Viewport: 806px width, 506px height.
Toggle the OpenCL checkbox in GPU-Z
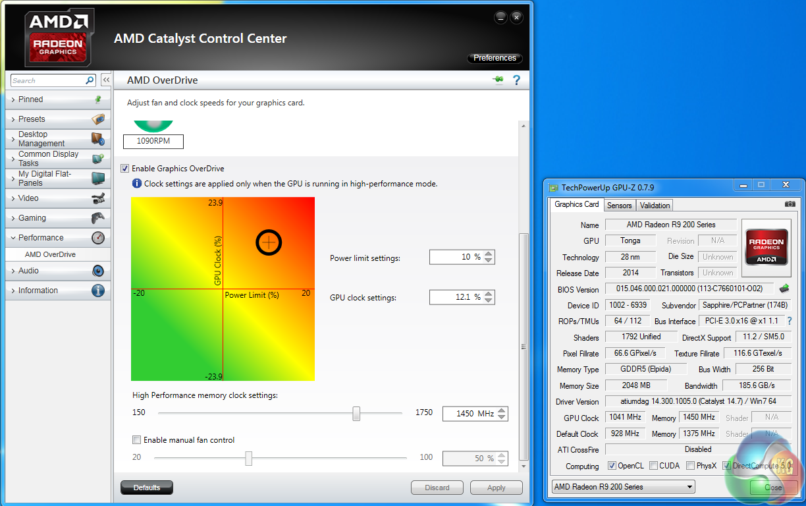(612, 466)
